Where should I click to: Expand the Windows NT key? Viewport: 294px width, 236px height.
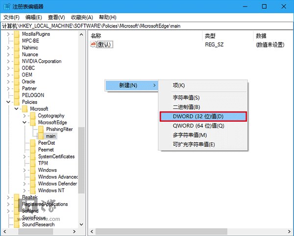(x=24, y=190)
